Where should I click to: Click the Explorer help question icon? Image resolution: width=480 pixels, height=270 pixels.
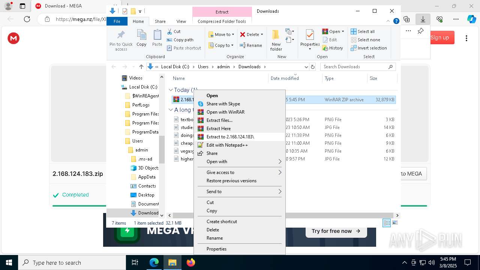396,21
